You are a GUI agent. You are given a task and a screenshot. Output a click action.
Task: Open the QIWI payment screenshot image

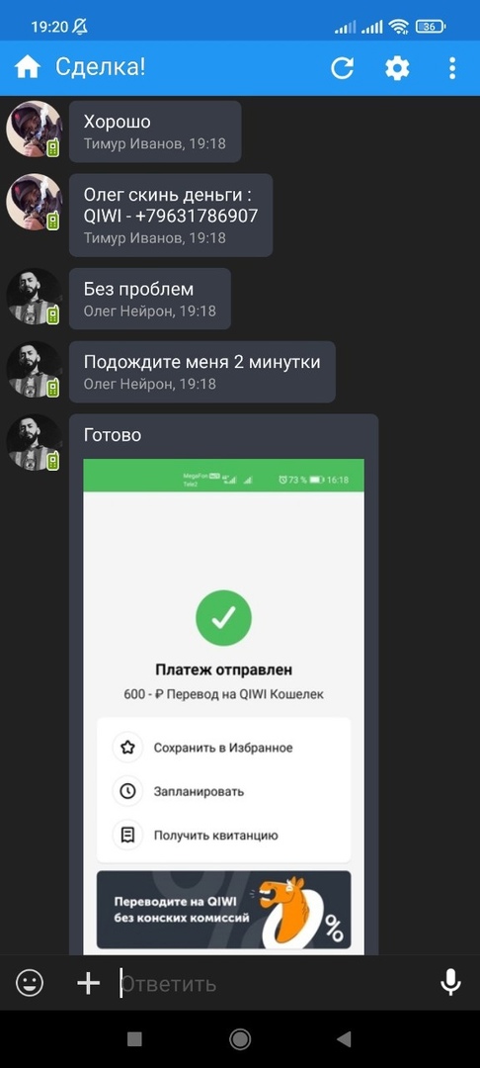click(223, 706)
